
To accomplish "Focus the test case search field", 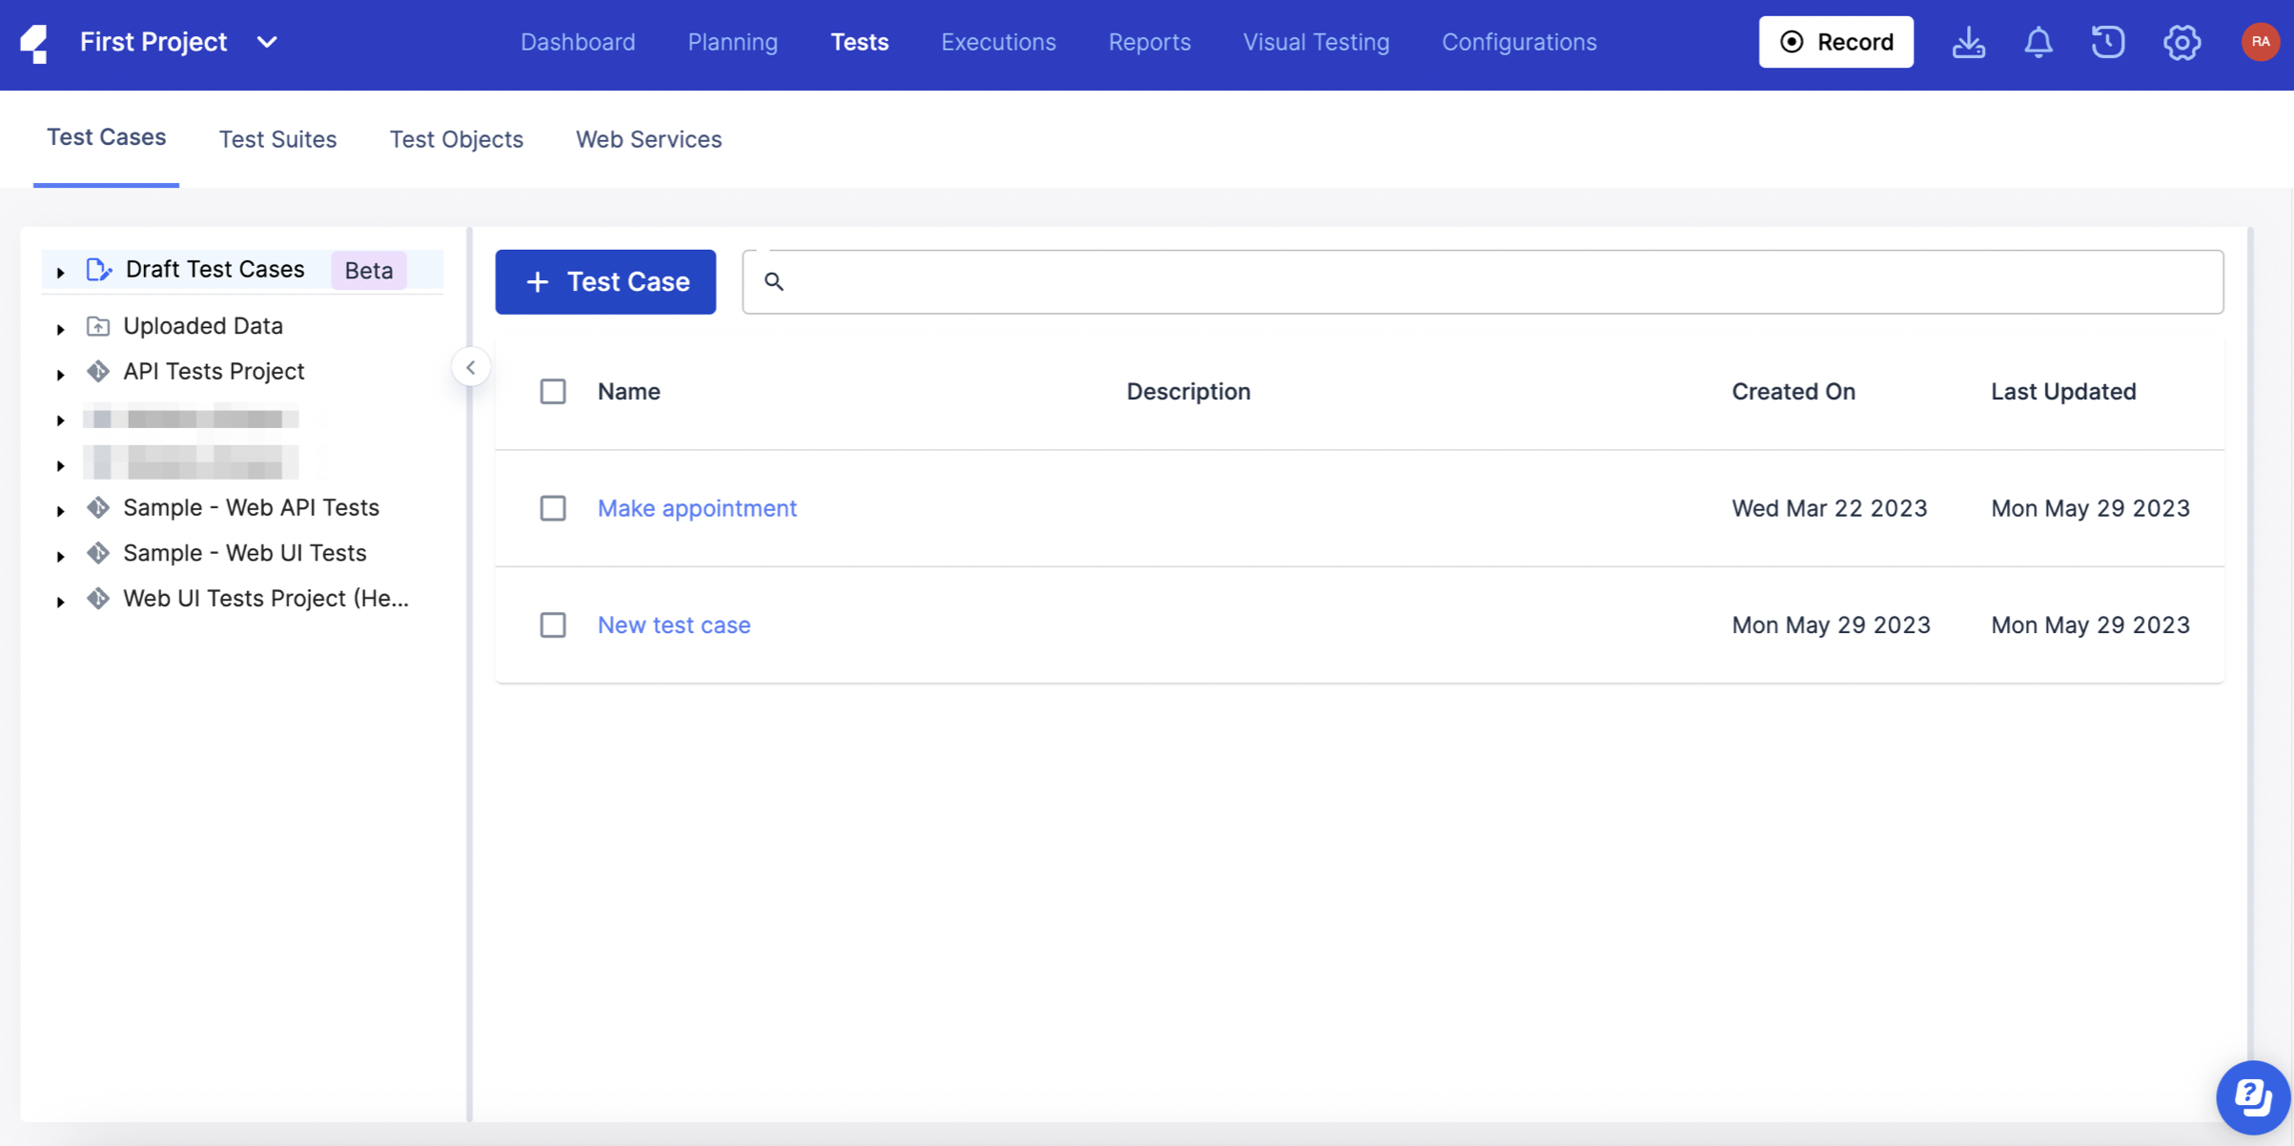I will coord(1483,281).
